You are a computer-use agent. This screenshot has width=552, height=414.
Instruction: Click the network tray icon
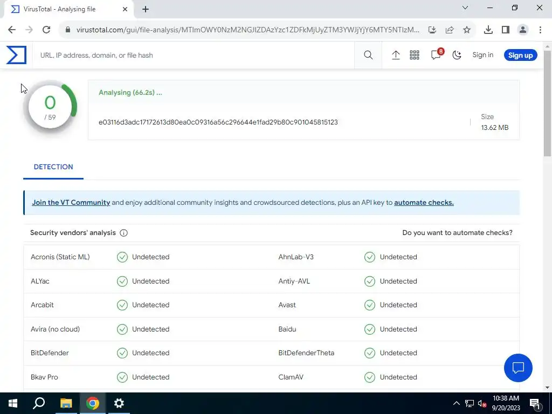point(470,403)
